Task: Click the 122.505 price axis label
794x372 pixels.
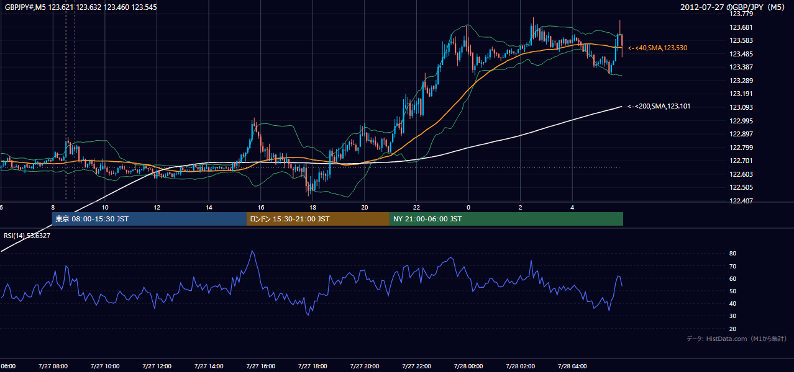Action: pos(741,188)
